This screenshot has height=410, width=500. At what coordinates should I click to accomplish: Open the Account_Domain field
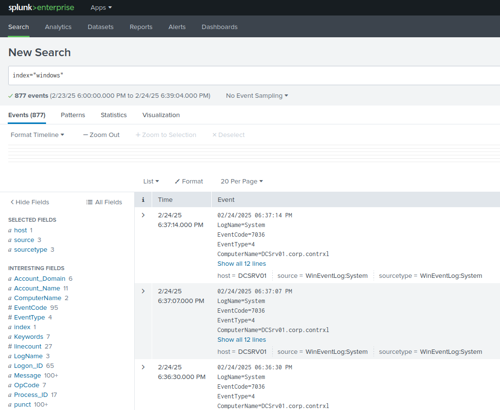(40, 278)
